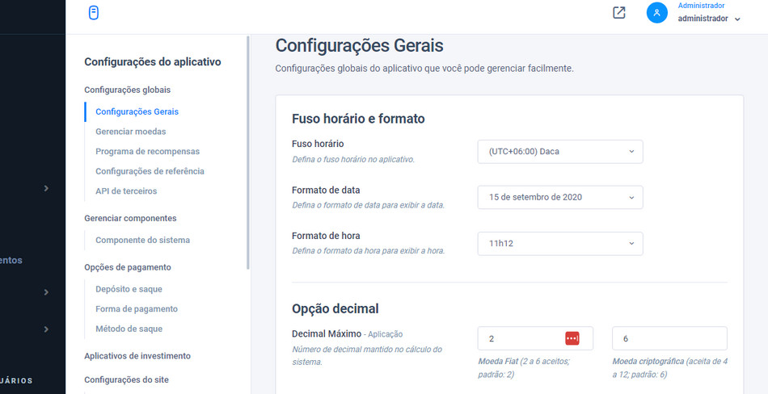
Task: Select Configurações Gerais in sidebar
Action: point(137,111)
